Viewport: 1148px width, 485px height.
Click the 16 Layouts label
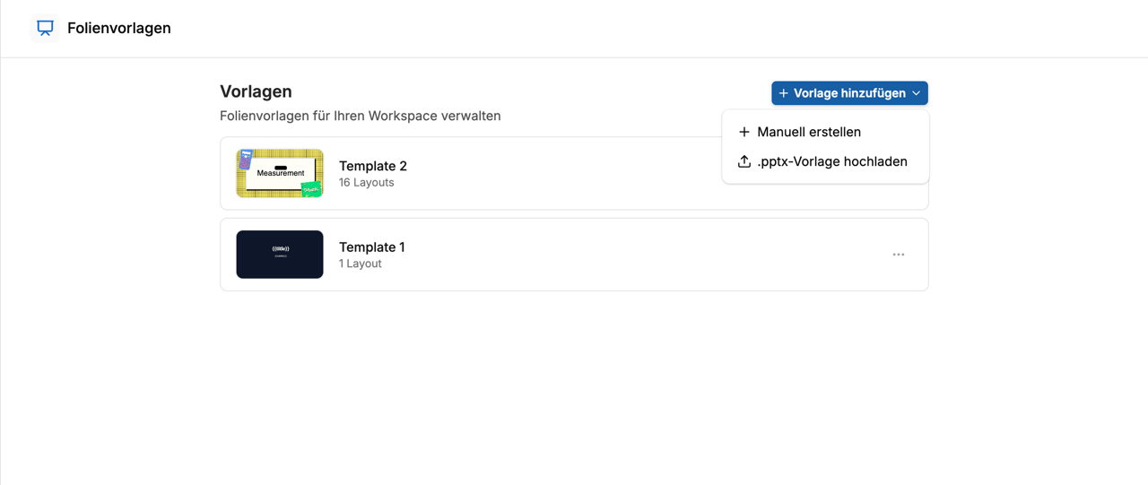point(367,183)
